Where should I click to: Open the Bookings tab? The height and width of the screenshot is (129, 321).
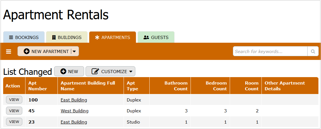point(24,37)
